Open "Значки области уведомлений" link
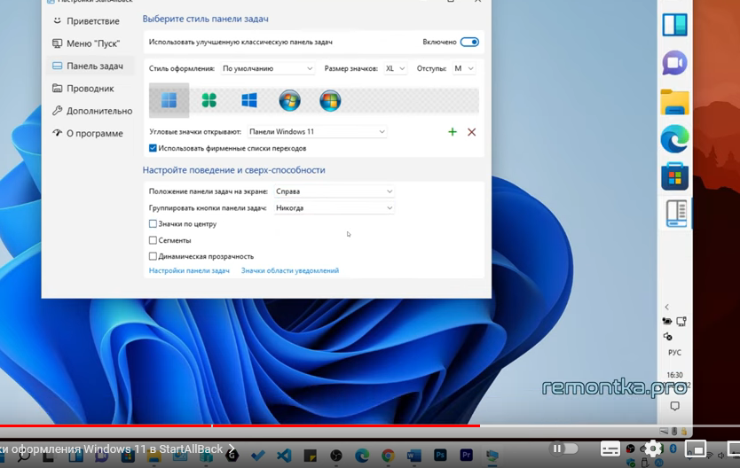The width and height of the screenshot is (740, 468). [289, 270]
